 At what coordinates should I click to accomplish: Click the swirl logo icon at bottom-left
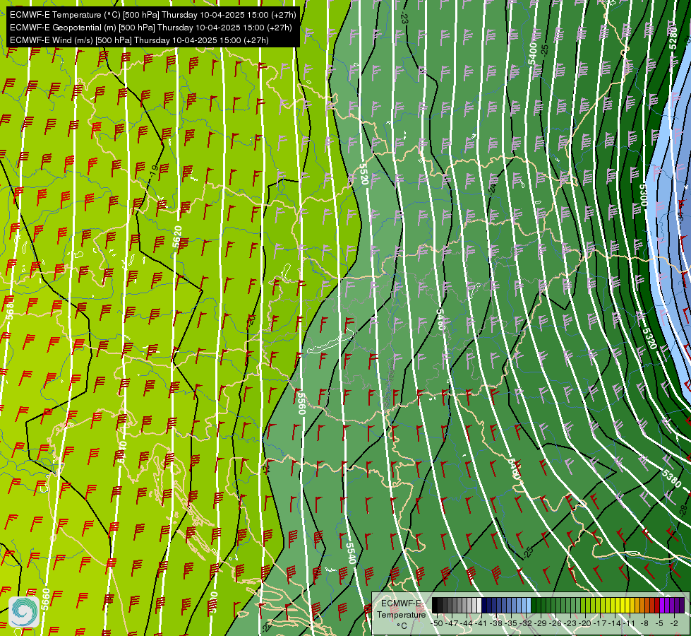24,612
